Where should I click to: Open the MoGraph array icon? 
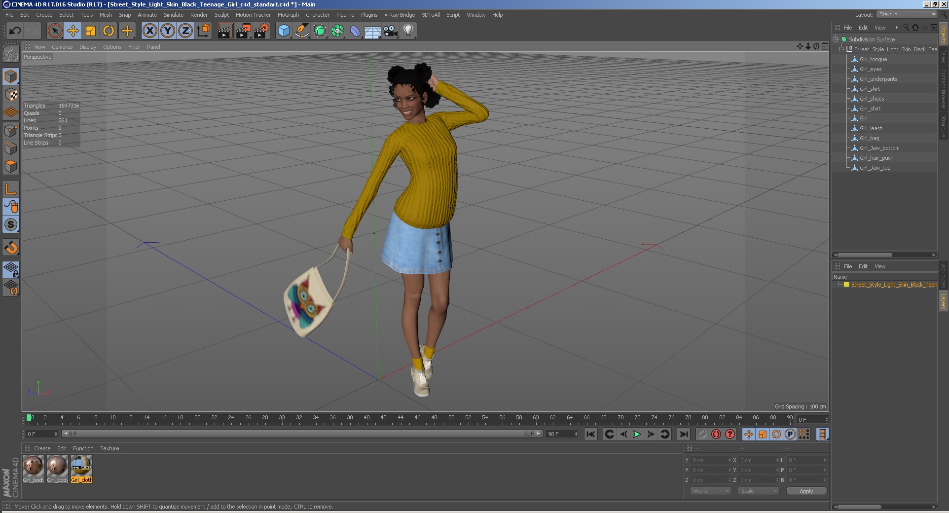point(337,31)
